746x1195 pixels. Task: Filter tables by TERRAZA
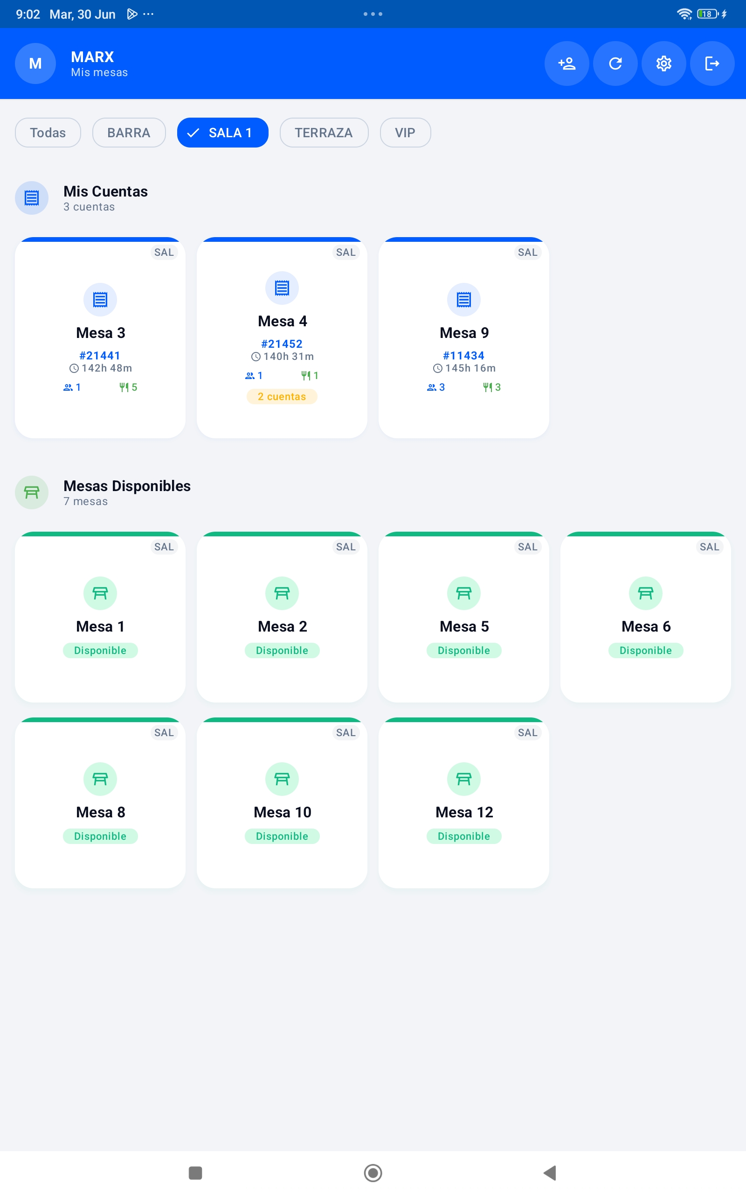[x=324, y=133]
